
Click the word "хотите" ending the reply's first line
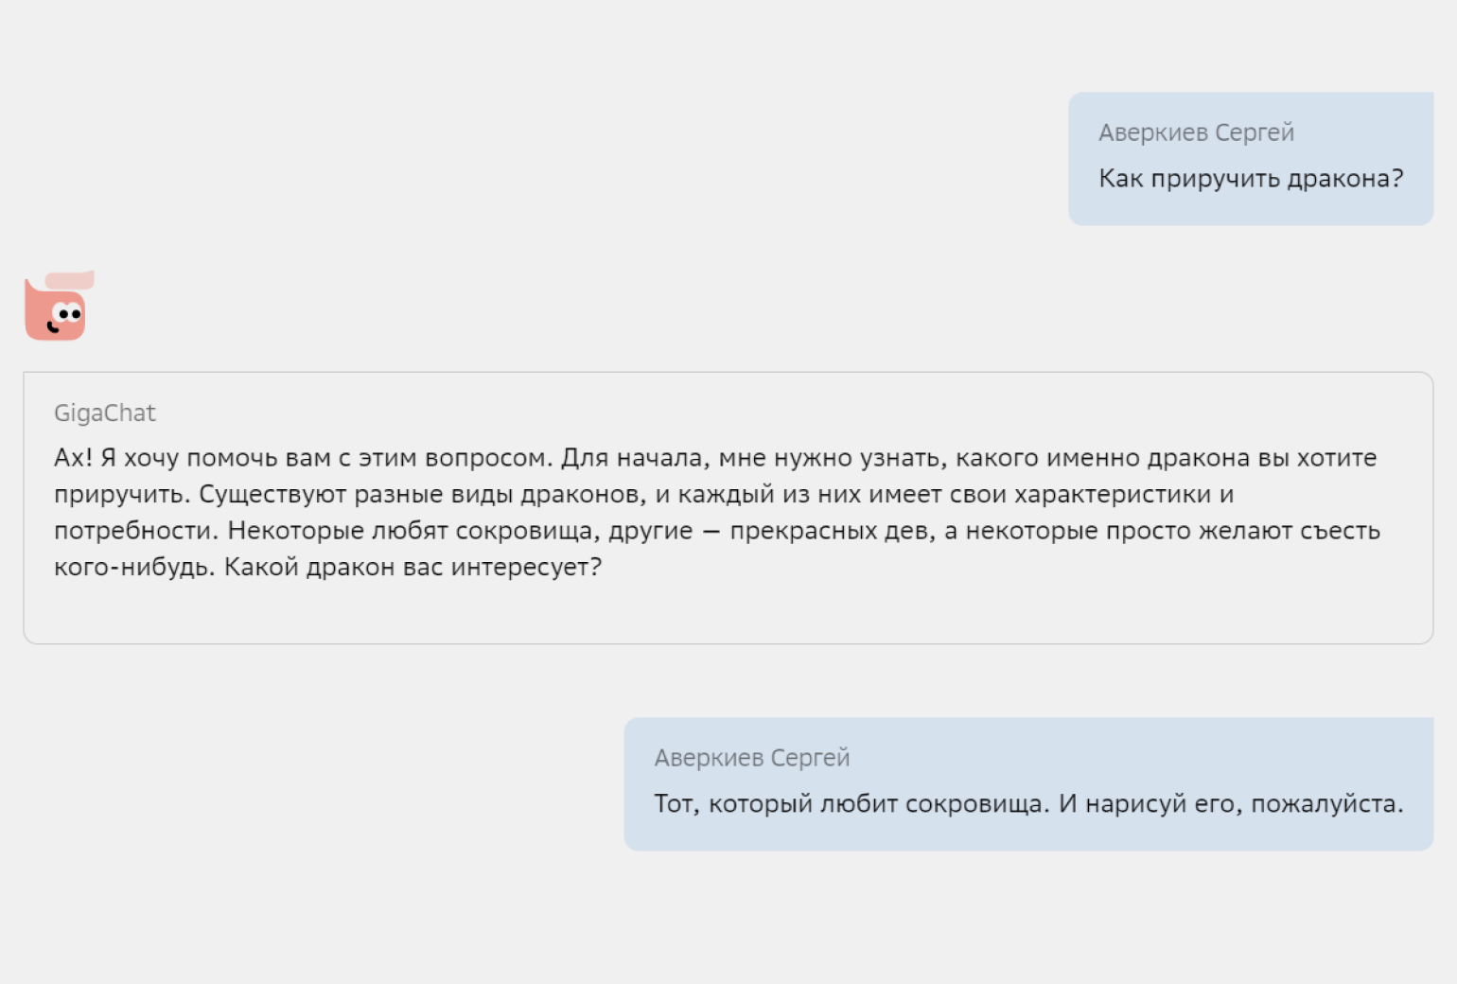(x=1336, y=458)
